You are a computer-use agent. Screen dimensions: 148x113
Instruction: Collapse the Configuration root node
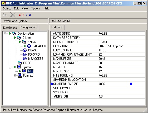(5, 34)
